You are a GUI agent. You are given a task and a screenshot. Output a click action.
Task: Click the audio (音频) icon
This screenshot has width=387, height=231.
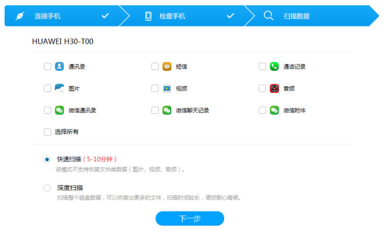[x=274, y=88]
